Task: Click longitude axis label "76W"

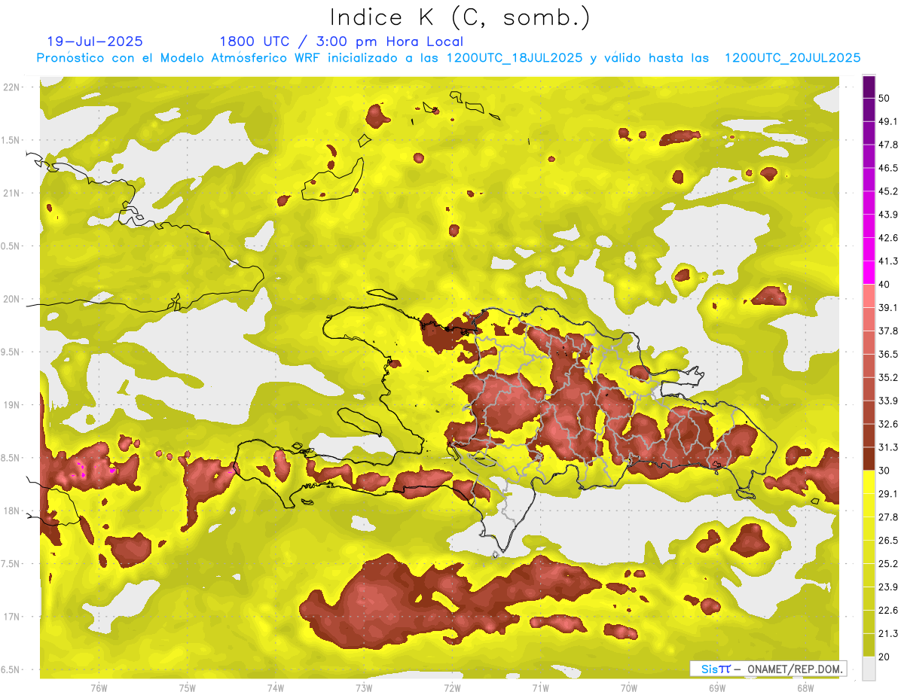Action: (x=99, y=688)
